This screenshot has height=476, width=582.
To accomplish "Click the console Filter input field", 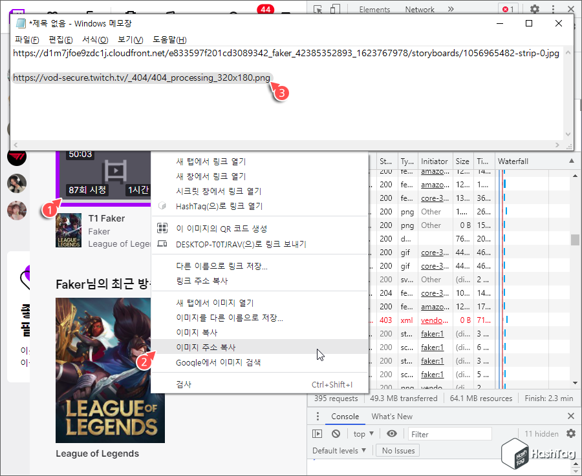I will click(449, 434).
